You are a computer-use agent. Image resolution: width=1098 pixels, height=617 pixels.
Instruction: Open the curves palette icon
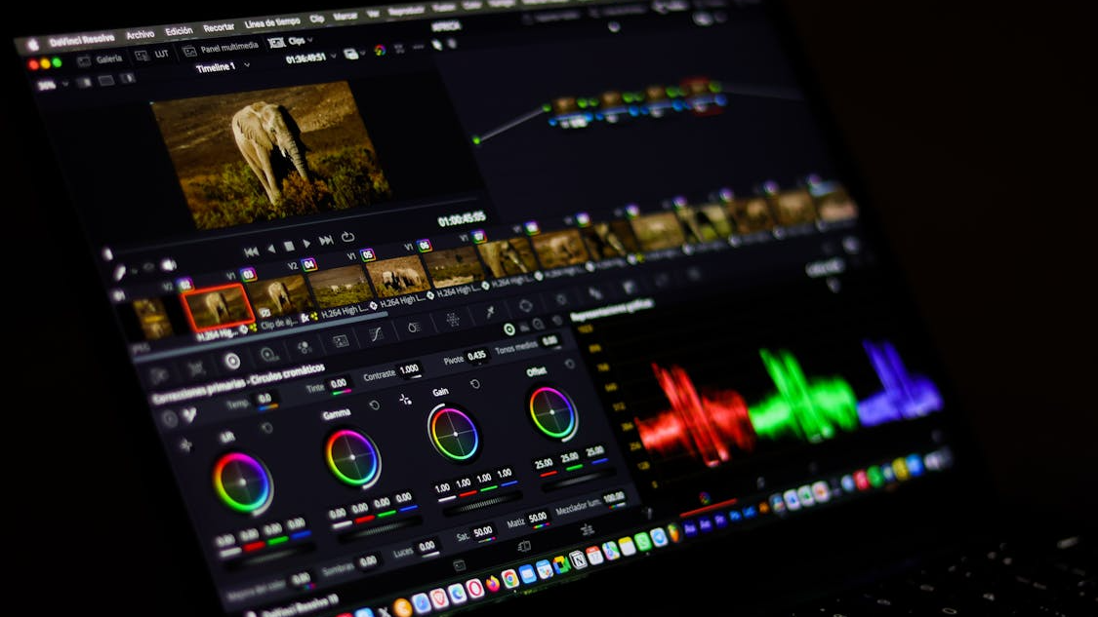[375, 333]
